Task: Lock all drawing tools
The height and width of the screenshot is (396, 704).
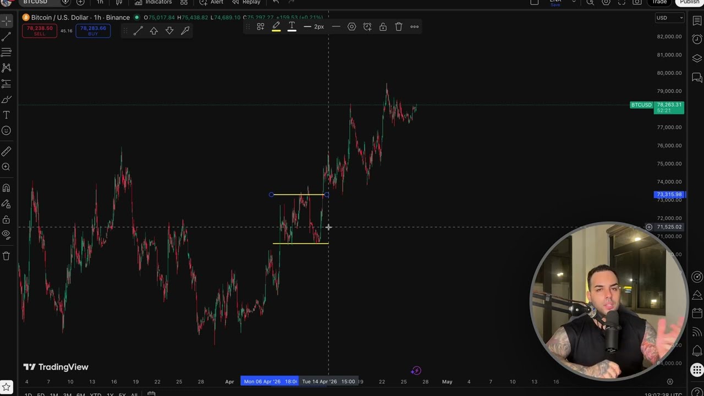Action: click(7, 219)
